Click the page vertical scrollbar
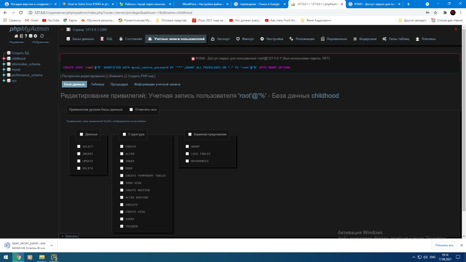 463,120
